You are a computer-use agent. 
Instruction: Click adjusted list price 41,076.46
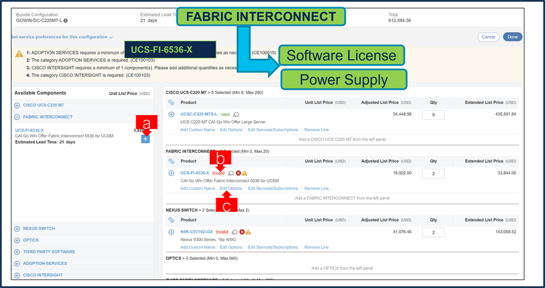[402, 232]
